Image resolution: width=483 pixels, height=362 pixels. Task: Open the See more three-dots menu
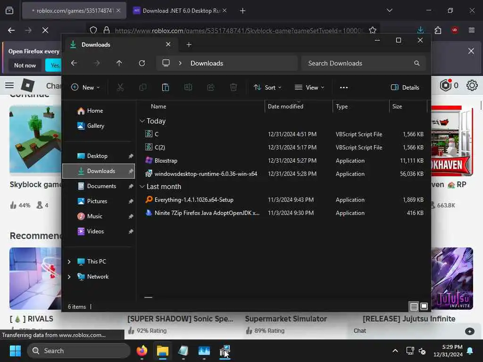coord(344,87)
